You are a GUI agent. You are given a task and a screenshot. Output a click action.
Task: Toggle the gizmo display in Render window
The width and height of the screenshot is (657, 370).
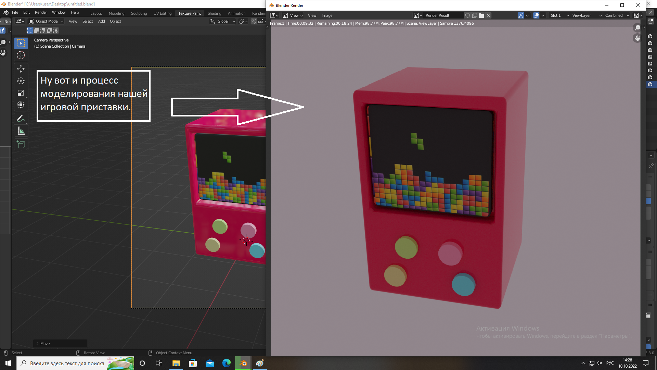[520, 15]
